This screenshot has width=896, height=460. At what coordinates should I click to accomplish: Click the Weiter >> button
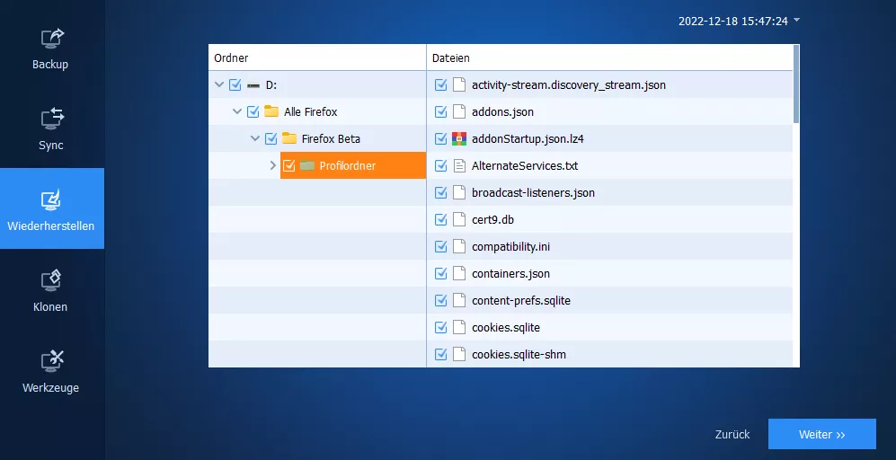(821, 434)
